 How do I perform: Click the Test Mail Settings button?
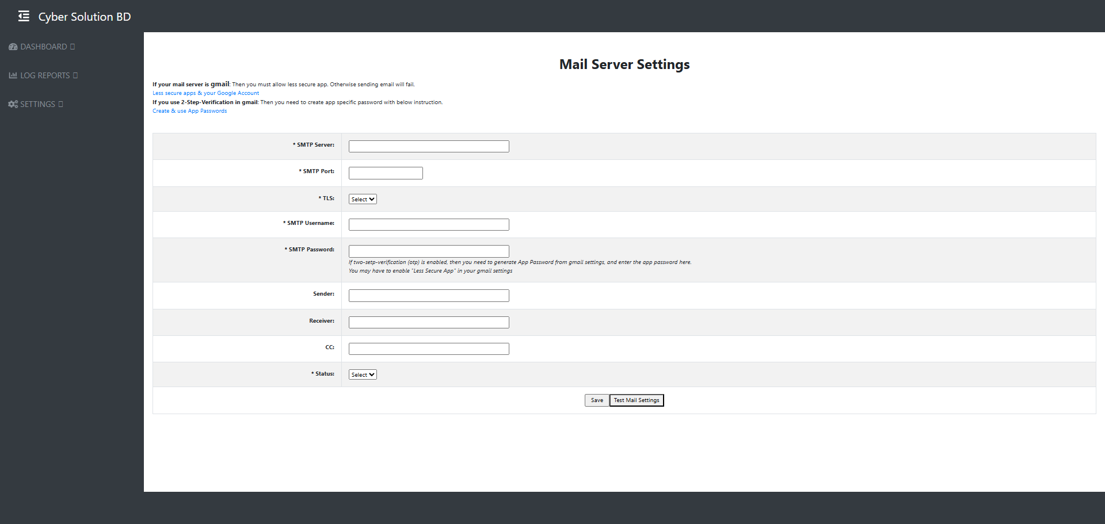click(637, 400)
